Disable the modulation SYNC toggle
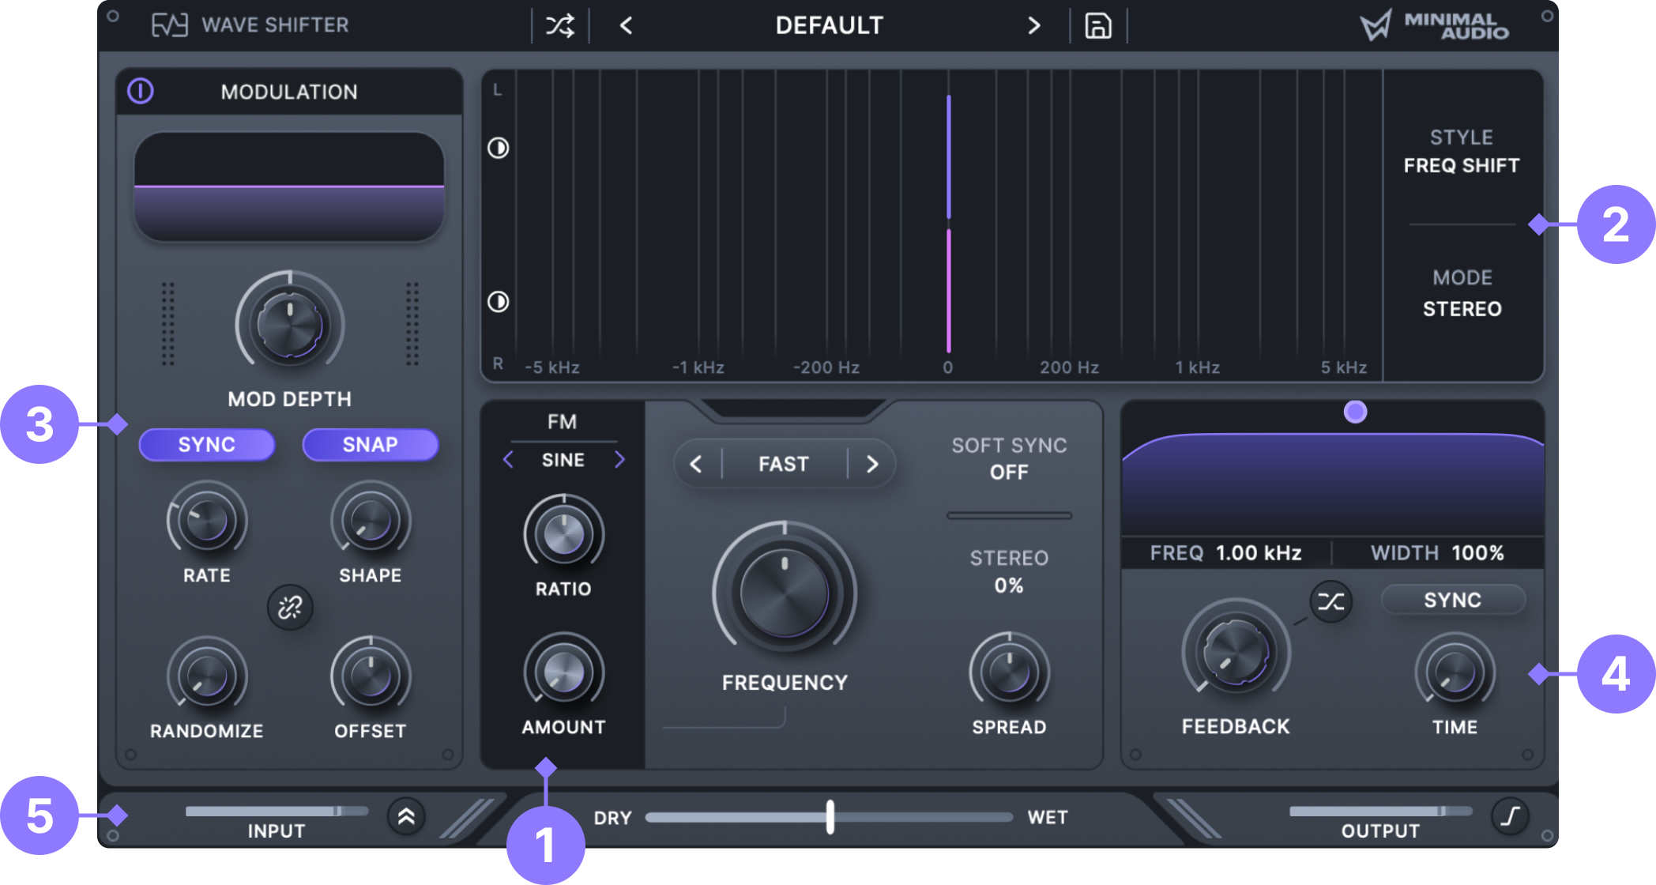This screenshot has height=885, width=1656. tap(207, 445)
